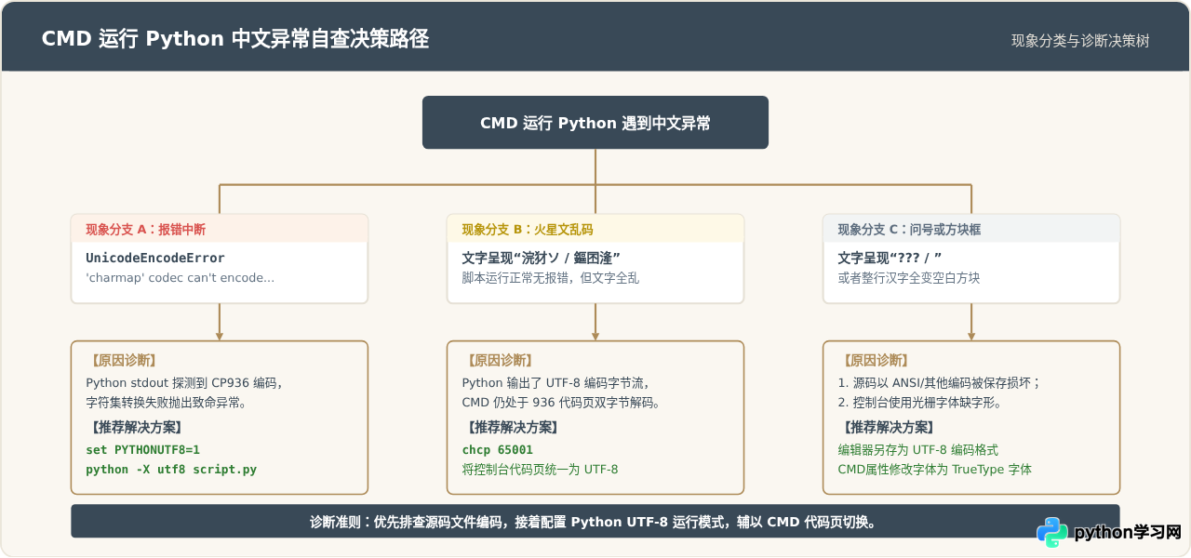Click the command 'set PYTHONUTF8=1'

tap(143, 449)
